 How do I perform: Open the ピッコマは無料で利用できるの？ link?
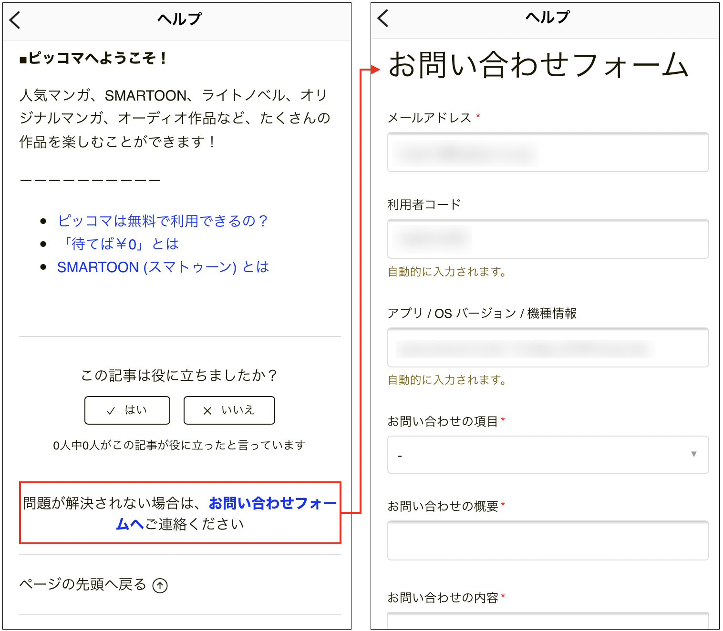tap(162, 221)
